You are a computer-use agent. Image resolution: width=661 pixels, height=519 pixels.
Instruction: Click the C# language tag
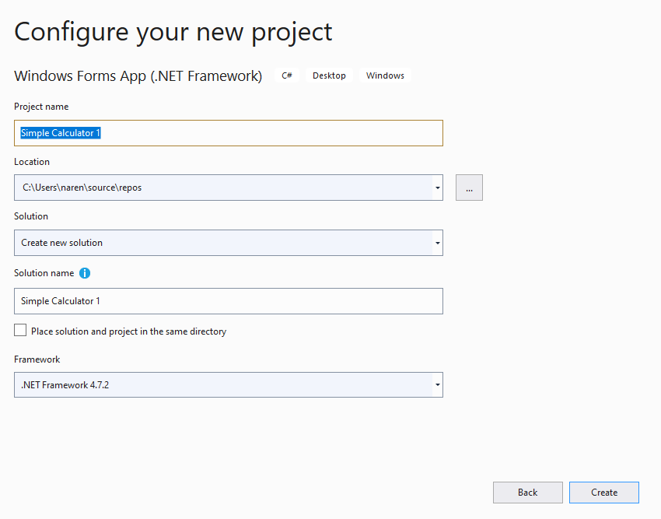coord(287,75)
